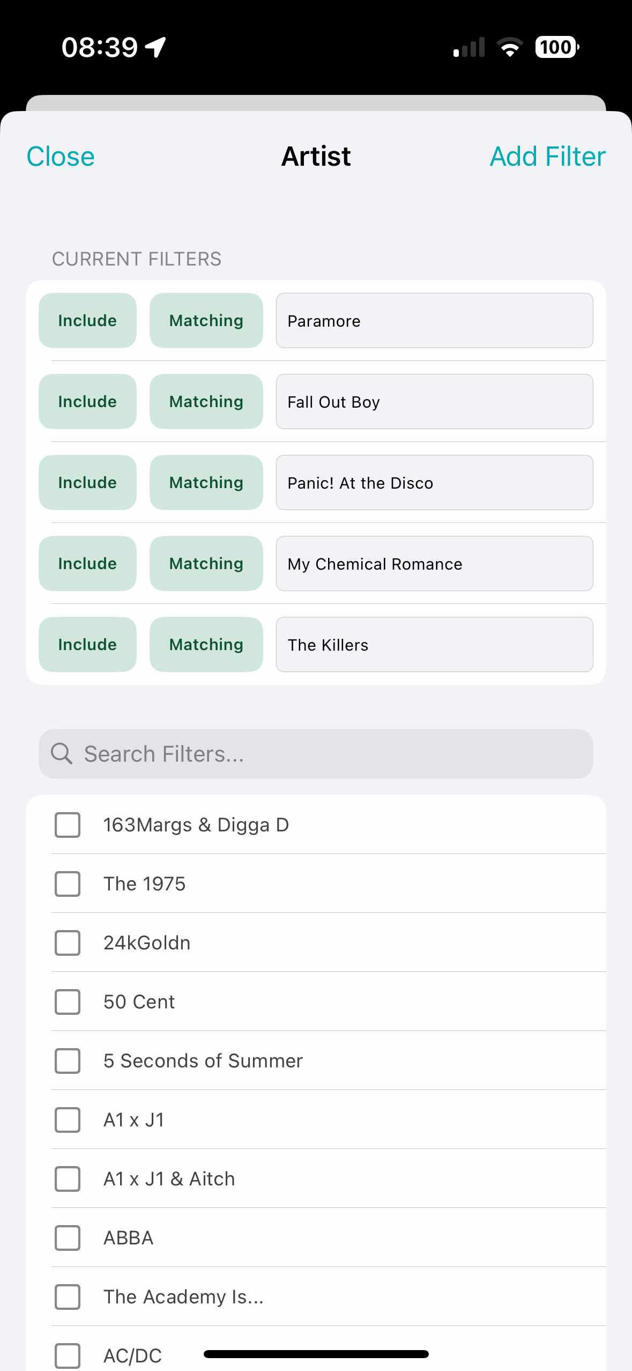Focus the Search Filters field
This screenshot has width=632, height=1371.
[x=316, y=754]
